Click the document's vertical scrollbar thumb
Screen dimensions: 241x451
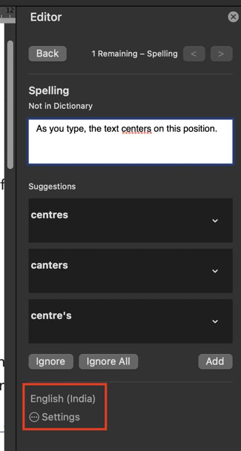(x=10, y=104)
